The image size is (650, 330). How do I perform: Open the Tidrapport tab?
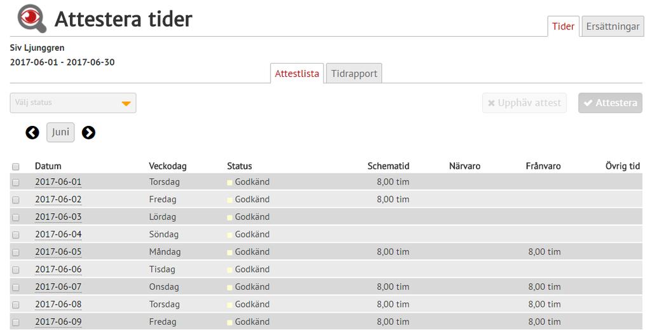point(354,74)
